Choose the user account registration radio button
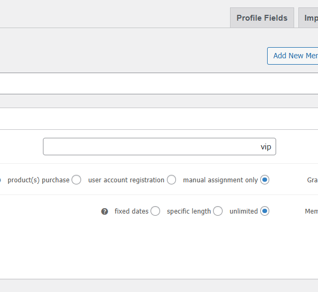Image resolution: width=318 pixels, height=292 pixels. (171, 180)
